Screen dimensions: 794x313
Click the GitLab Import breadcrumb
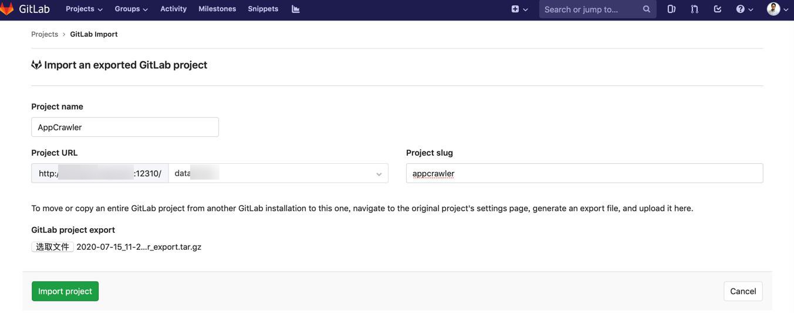94,34
